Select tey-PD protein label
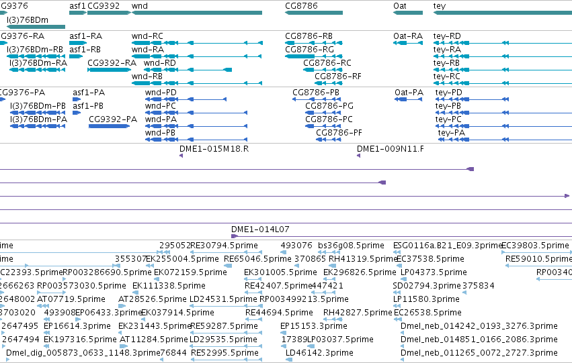Screen dimensions: 572x363 point(449,93)
